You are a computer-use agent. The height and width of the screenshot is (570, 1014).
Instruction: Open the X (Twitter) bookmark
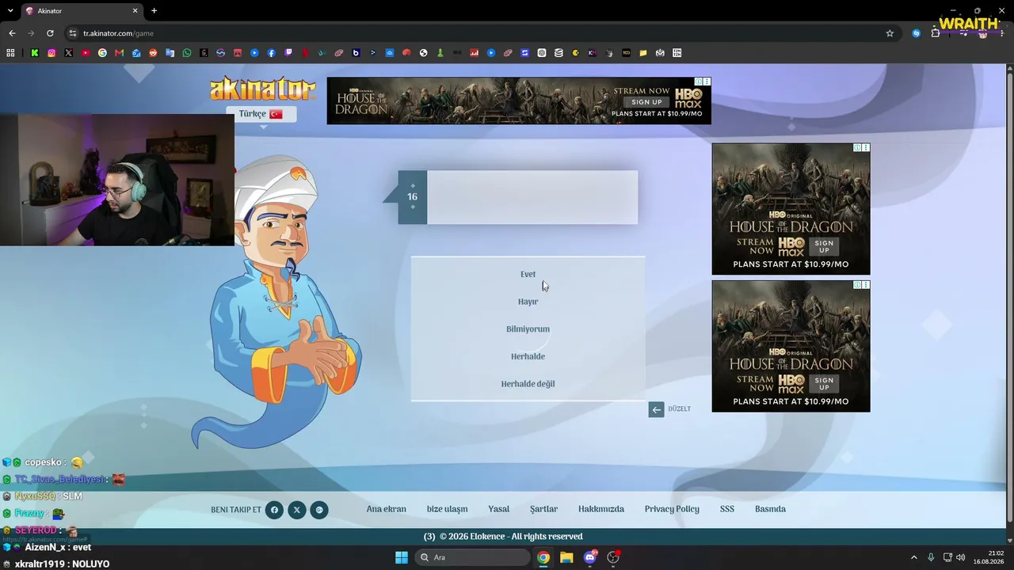[x=68, y=53]
